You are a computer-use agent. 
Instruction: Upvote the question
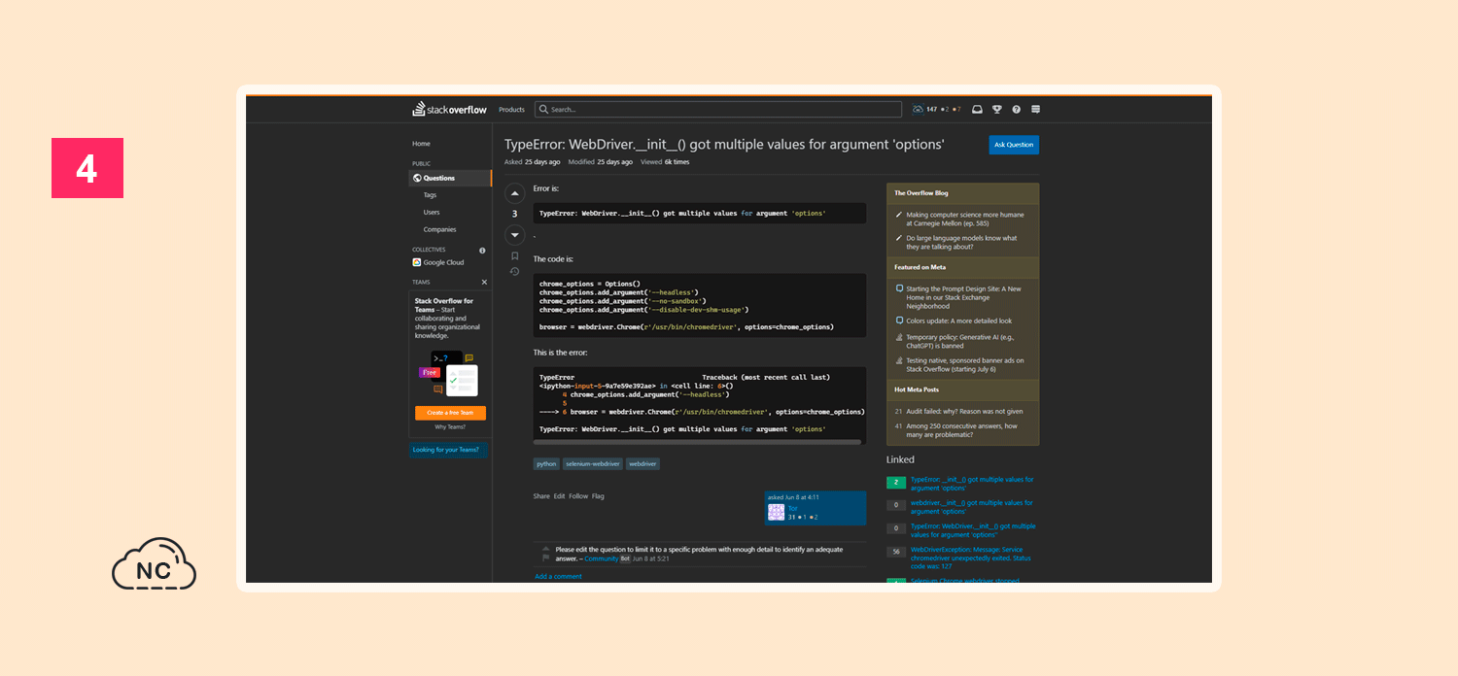tap(514, 193)
